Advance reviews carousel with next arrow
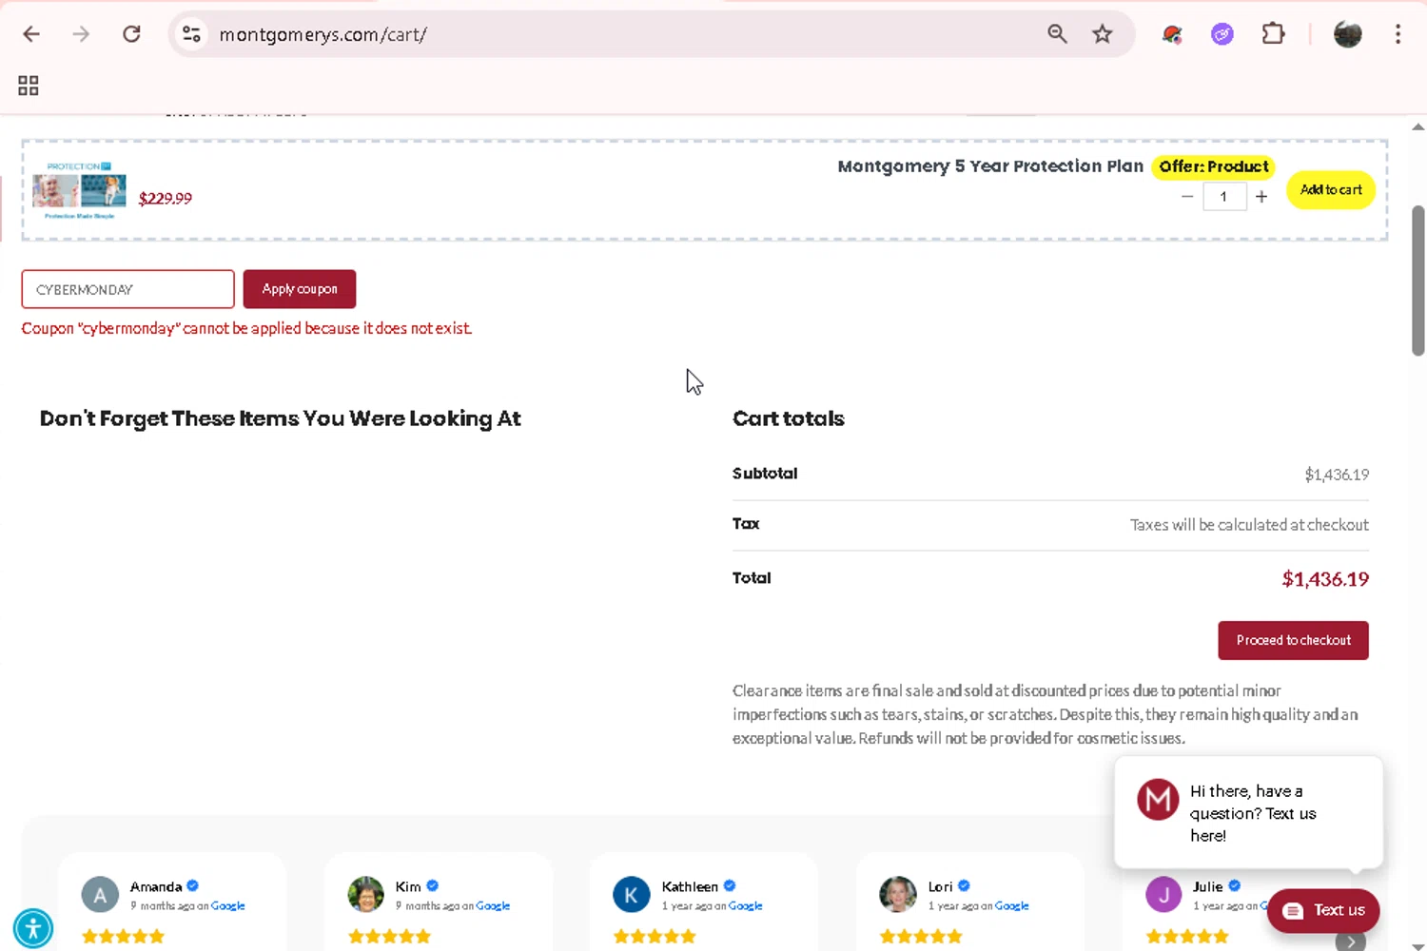Viewport: 1427px width, 951px height. click(1350, 941)
